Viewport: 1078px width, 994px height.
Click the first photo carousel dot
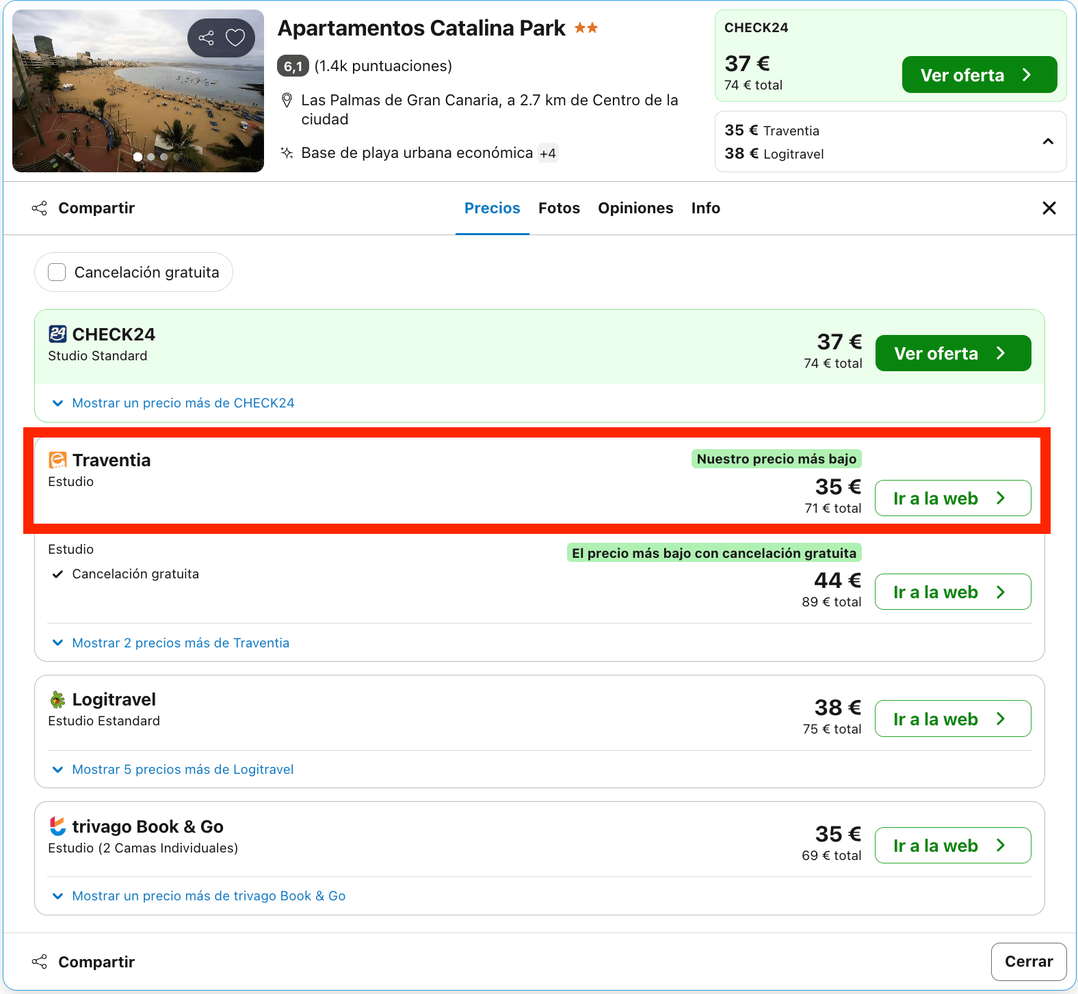click(138, 157)
